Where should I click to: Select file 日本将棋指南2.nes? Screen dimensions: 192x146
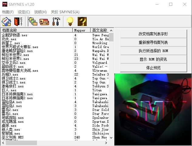[17, 98]
